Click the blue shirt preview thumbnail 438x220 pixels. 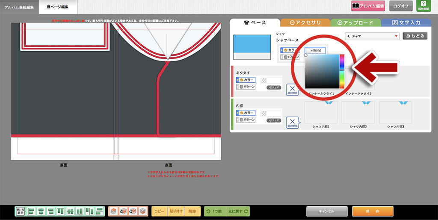point(252,47)
